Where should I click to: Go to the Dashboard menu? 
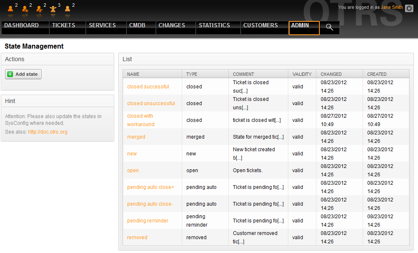point(21,26)
